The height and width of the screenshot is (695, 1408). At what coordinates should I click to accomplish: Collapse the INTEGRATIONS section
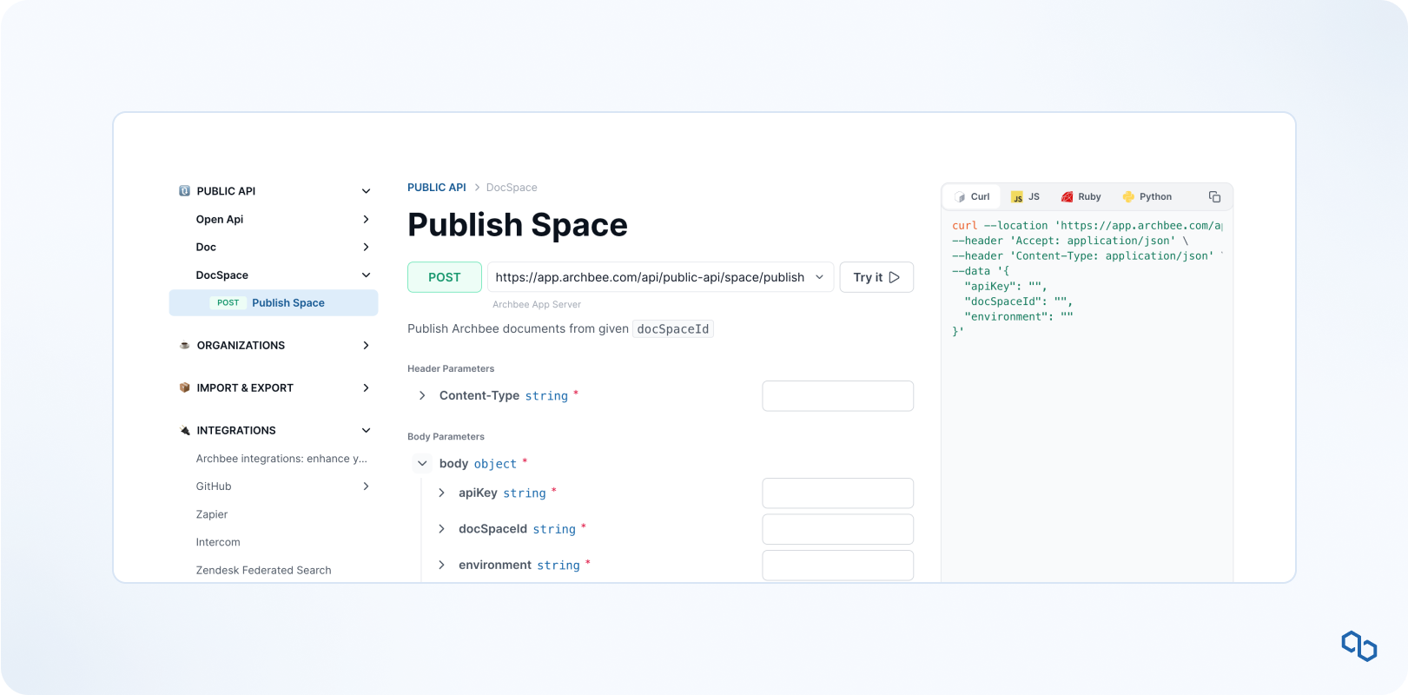367,431
